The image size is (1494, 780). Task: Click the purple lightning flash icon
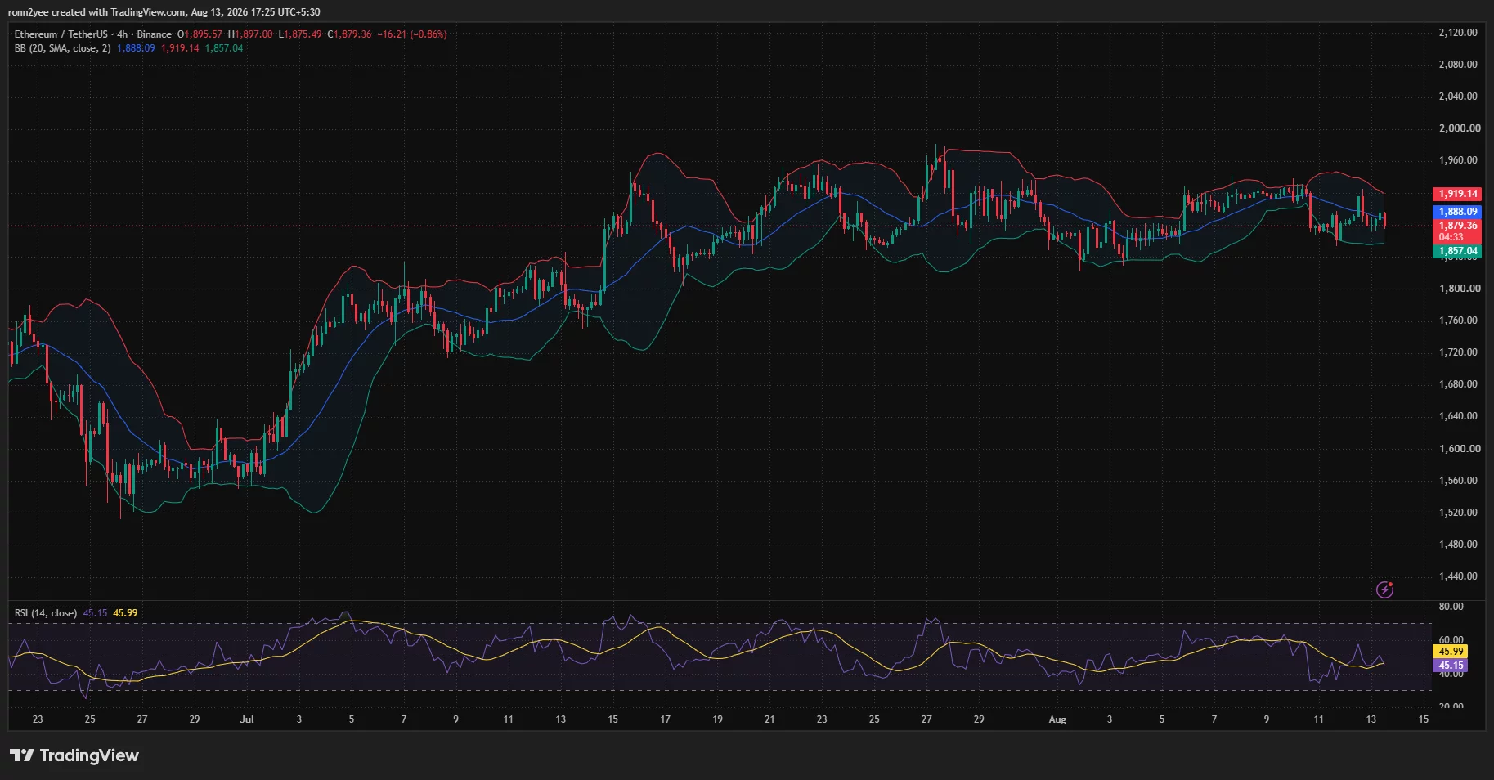click(x=1384, y=589)
